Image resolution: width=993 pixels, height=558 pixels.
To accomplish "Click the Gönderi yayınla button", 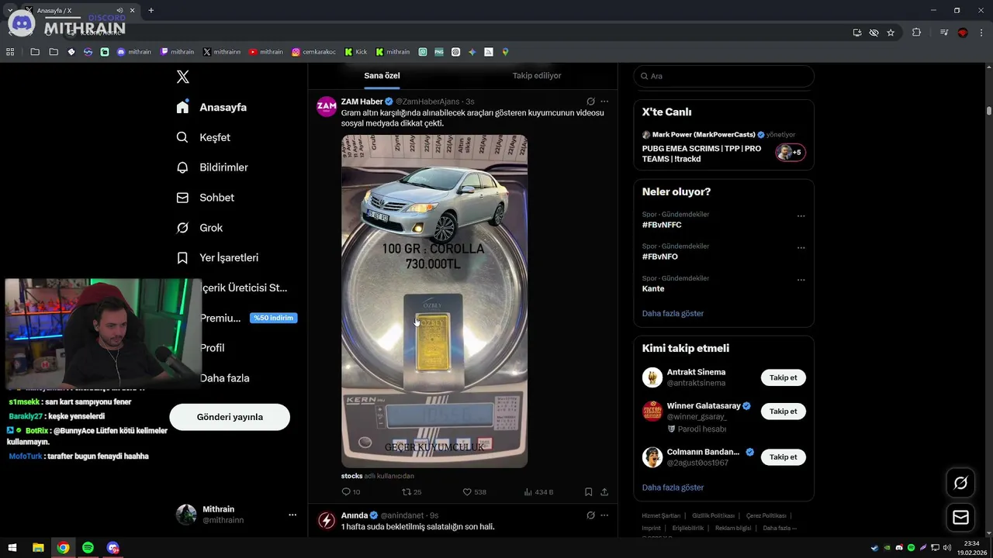I will tap(230, 417).
